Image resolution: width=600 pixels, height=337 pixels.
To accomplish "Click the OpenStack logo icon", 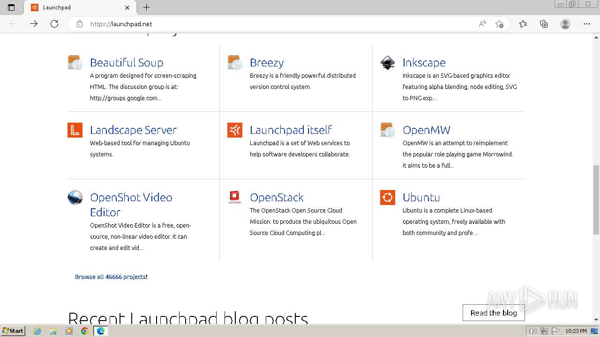I will click(235, 198).
